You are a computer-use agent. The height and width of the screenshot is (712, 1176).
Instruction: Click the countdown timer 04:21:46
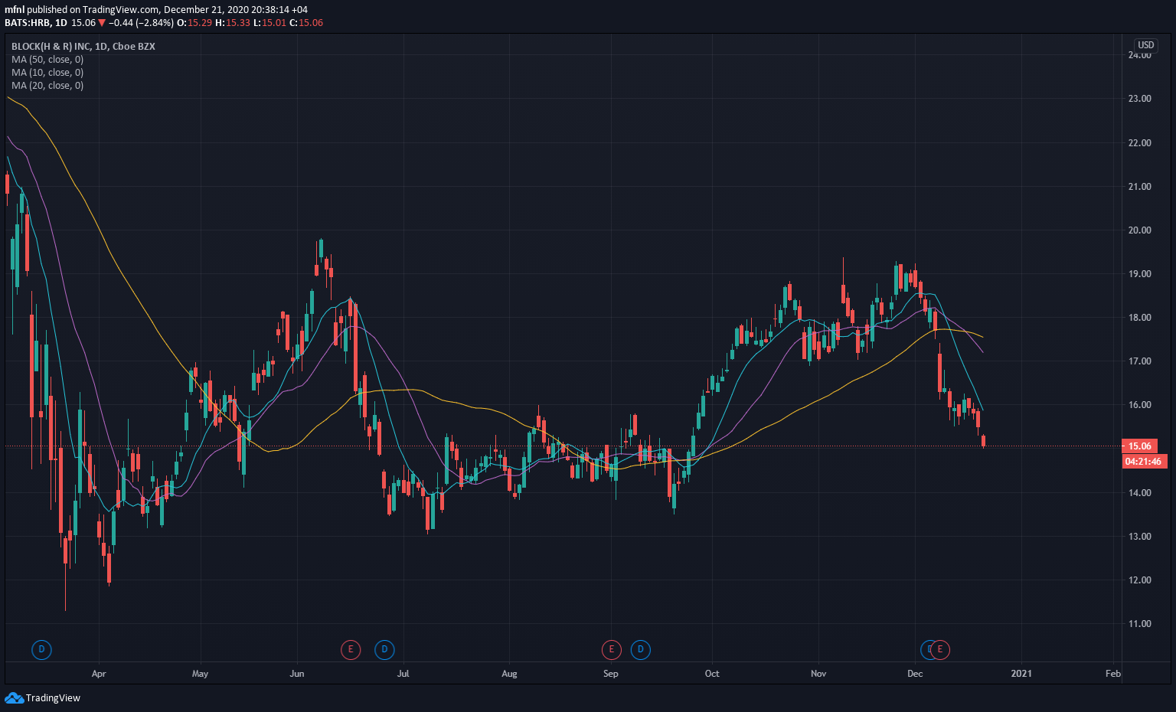tap(1144, 461)
